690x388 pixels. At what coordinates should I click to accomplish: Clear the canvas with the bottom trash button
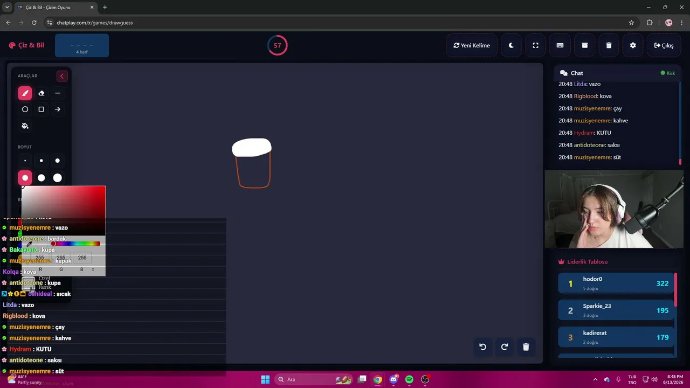(x=526, y=347)
